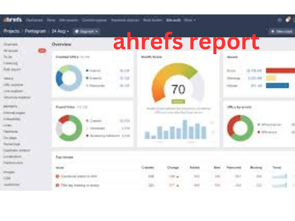The height and width of the screenshot is (221, 295).
Task: Expand the Segment selector dropdown
Action: point(86,31)
